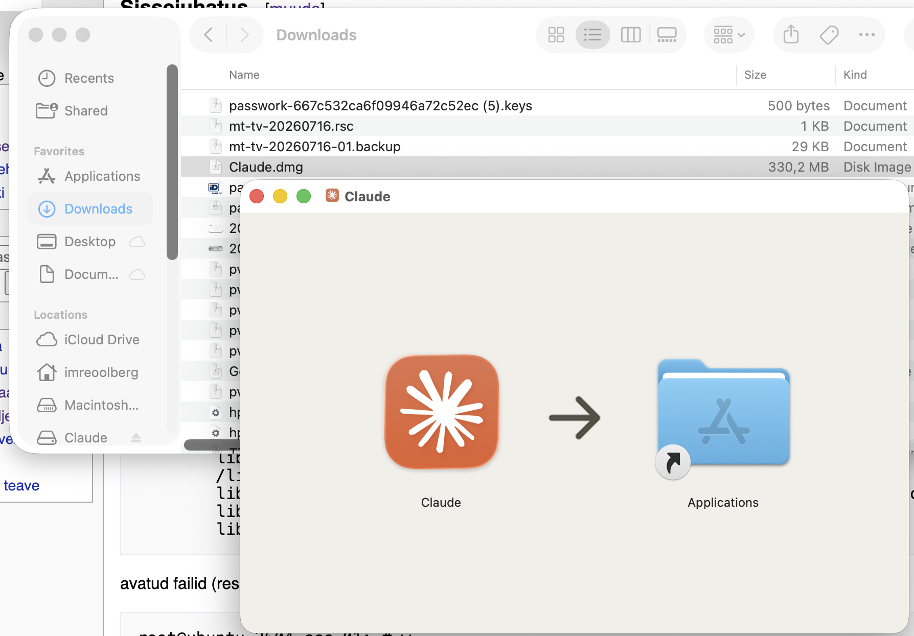Minimize the Claude installer window
Viewport: 914px width, 636px height.
click(280, 196)
